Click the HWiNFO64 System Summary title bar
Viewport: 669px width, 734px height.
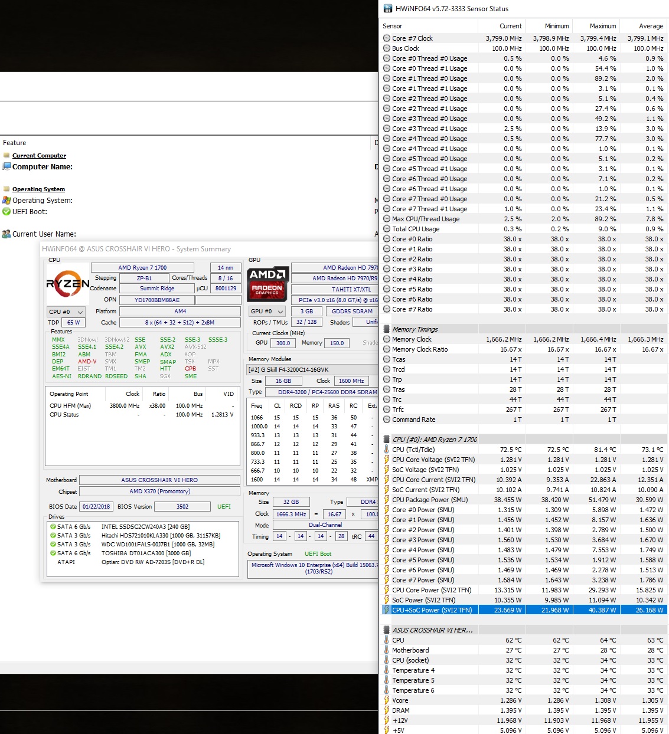(x=210, y=249)
